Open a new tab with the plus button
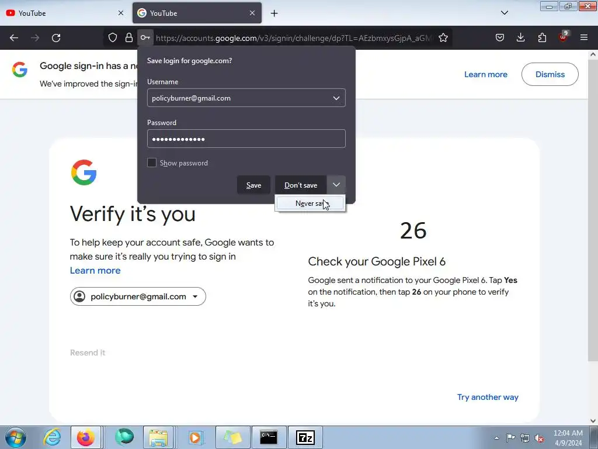Screen dimensions: 598x449 [x=274, y=13]
